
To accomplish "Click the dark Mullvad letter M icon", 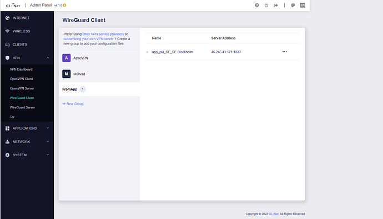I will click(x=67, y=74).
